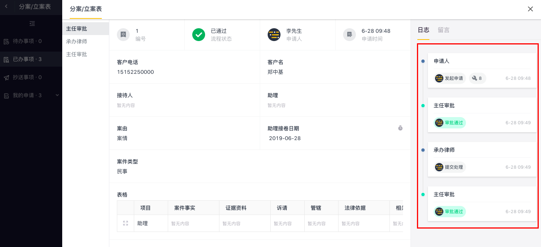Click the 案件事实 cell in the 助理 row
541x247 pixels.
point(193,223)
